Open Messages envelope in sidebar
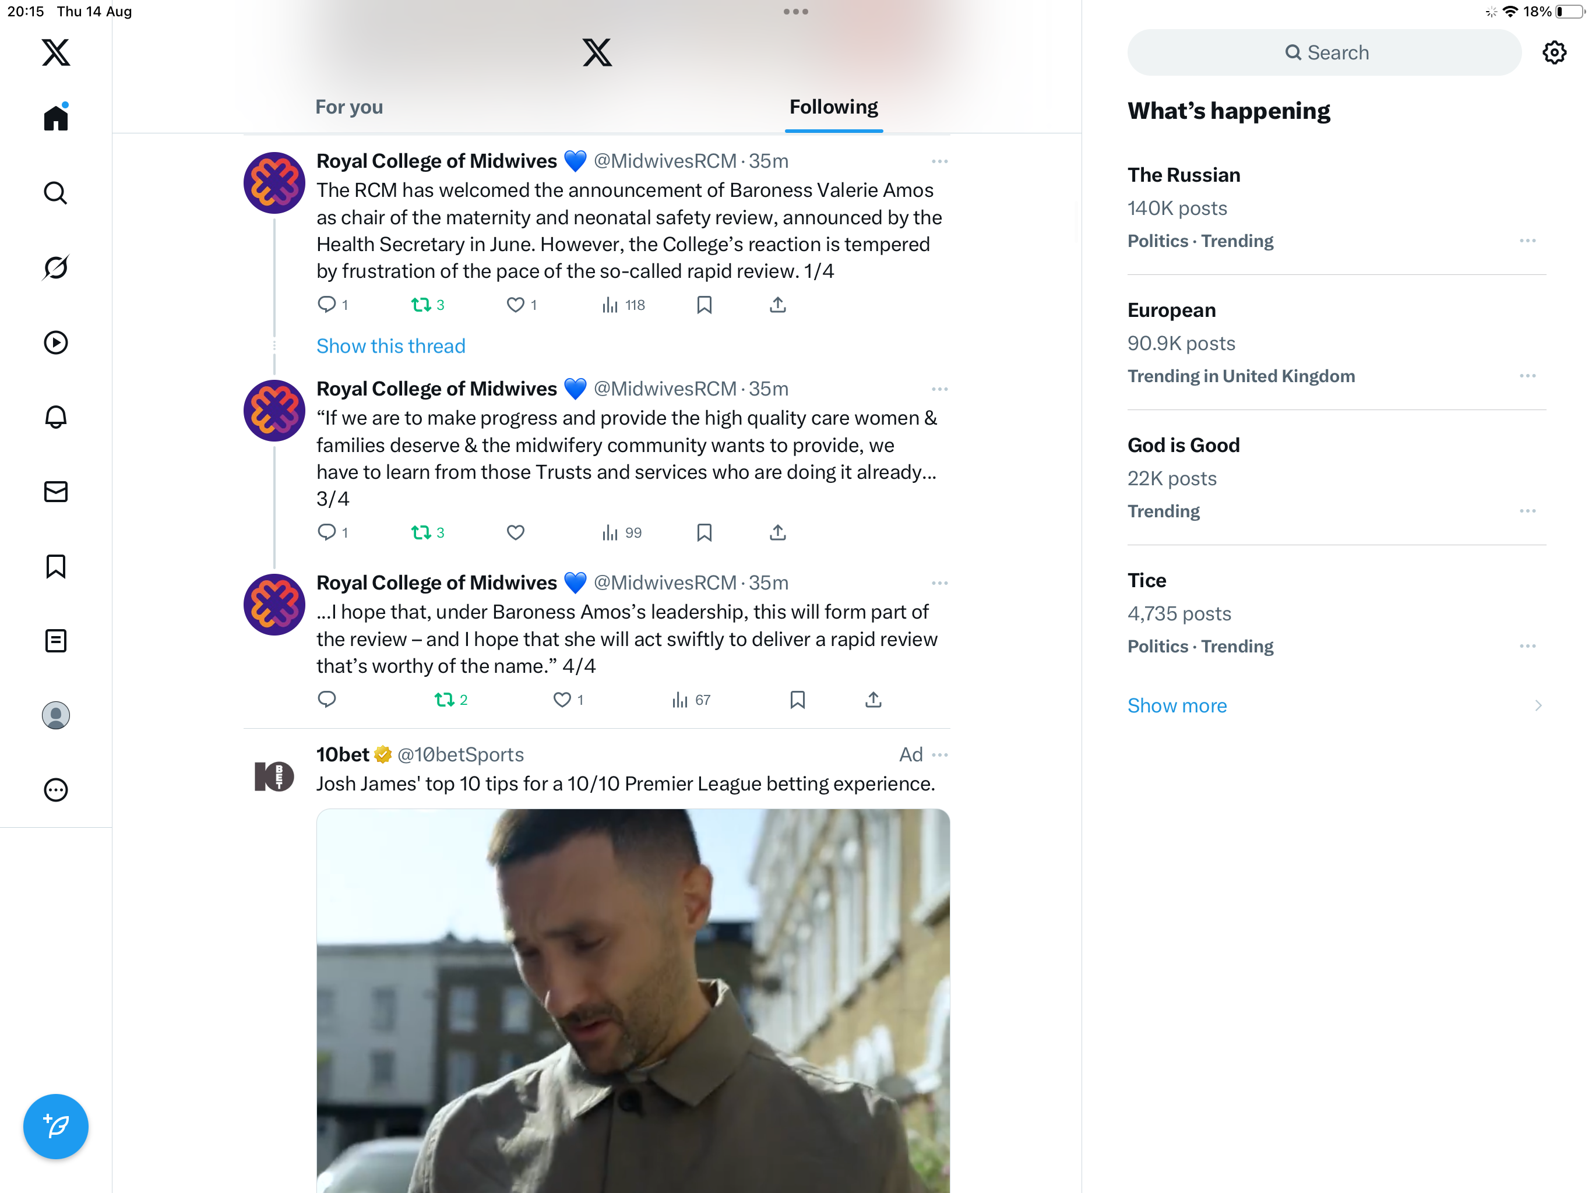 point(55,492)
